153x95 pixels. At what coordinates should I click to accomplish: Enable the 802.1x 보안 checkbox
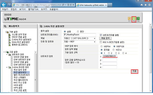pyautogui.click(x=101, y=42)
